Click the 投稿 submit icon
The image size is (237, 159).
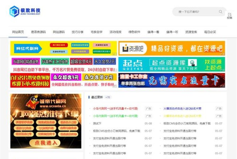(229, 15)
